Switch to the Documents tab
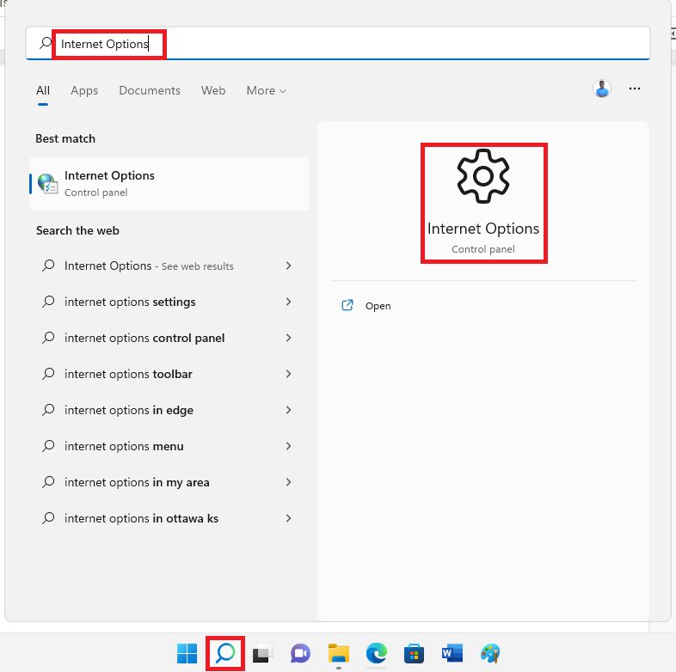676x672 pixels. coord(150,90)
